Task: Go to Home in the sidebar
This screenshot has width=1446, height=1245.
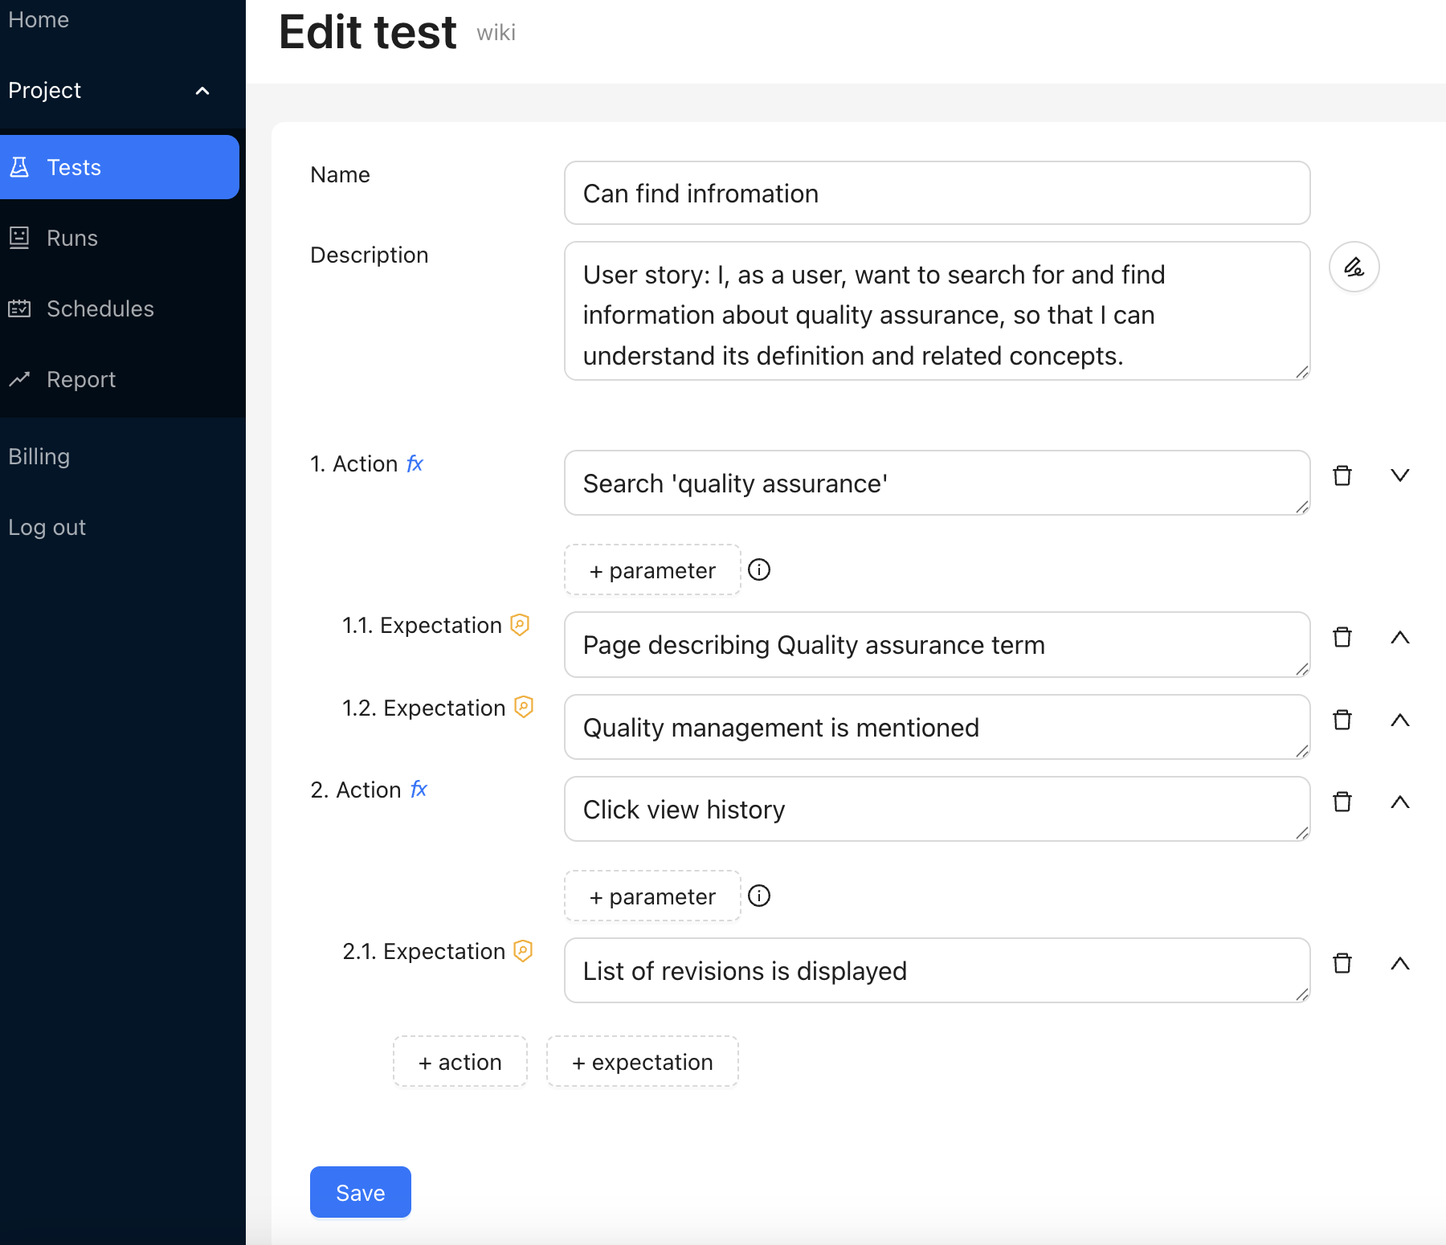Action: tap(39, 19)
